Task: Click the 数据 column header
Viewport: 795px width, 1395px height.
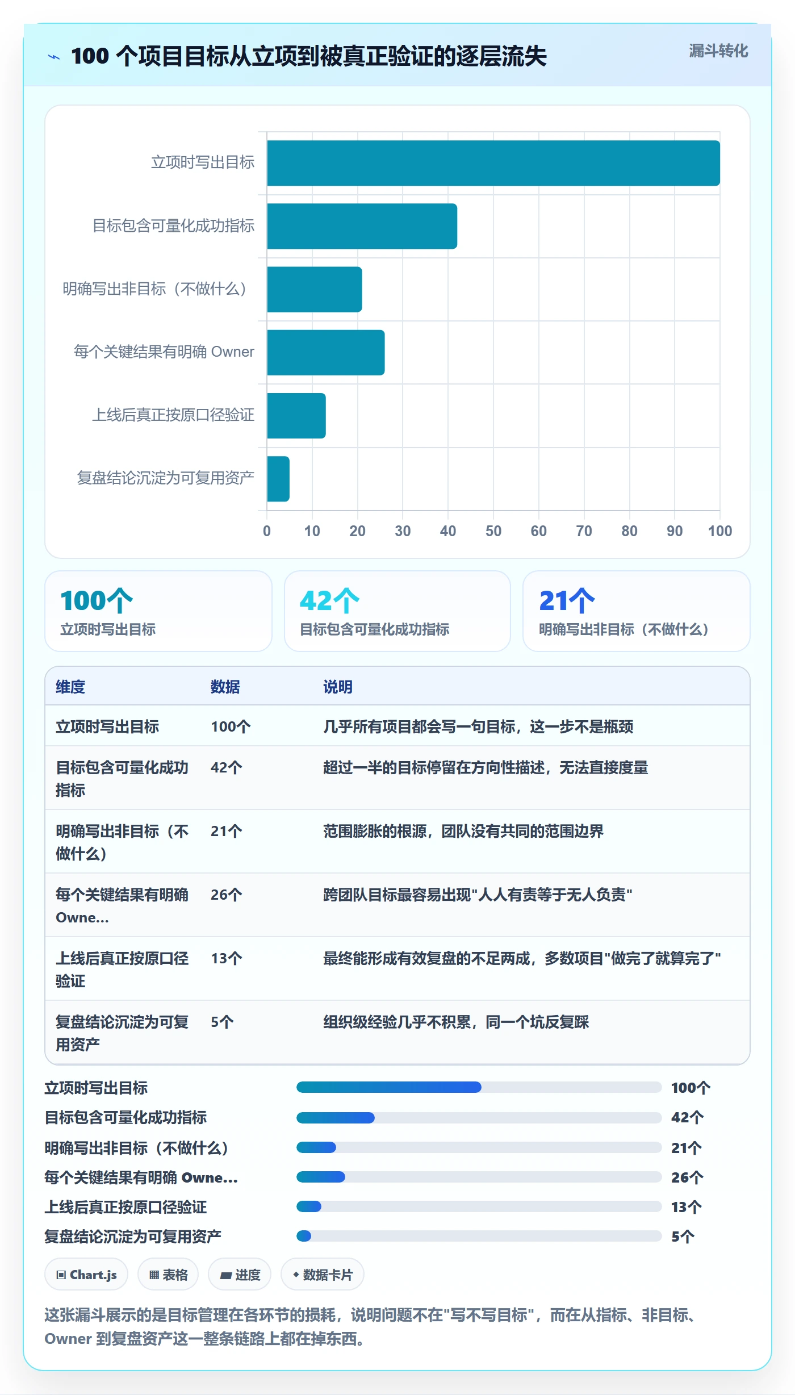Action: (x=225, y=687)
